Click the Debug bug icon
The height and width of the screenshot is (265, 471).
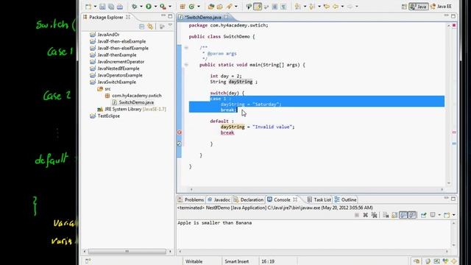tap(135, 7)
